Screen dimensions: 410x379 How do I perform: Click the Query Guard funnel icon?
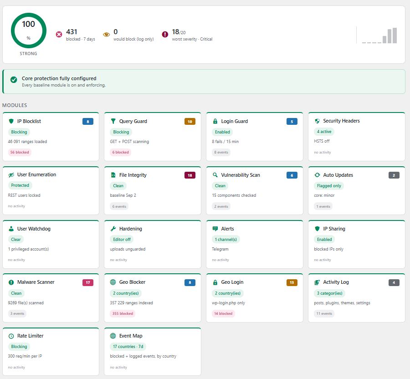tap(113, 121)
